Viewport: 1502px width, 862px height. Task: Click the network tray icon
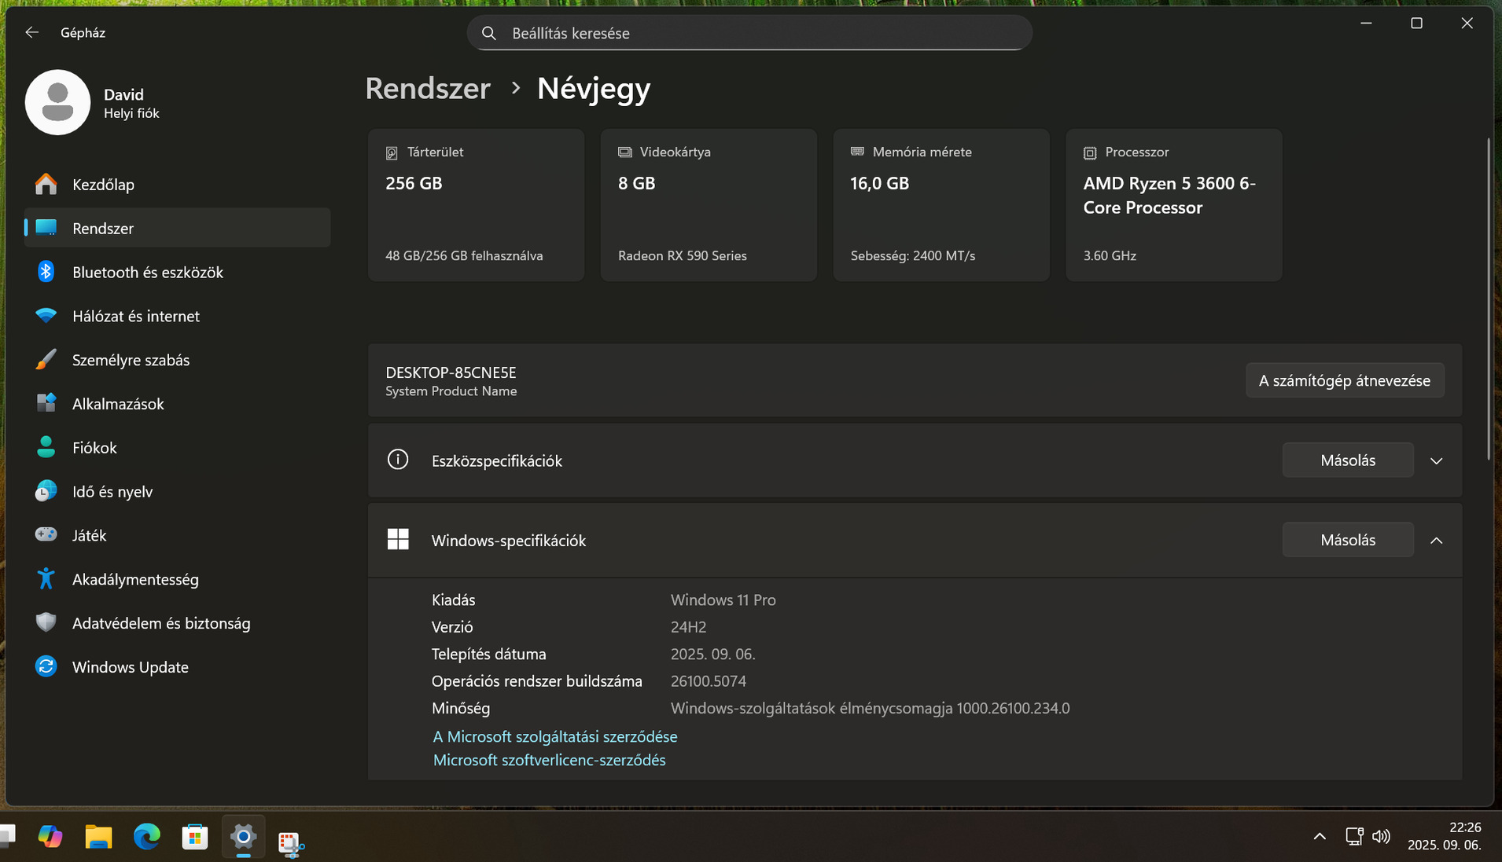[1354, 836]
